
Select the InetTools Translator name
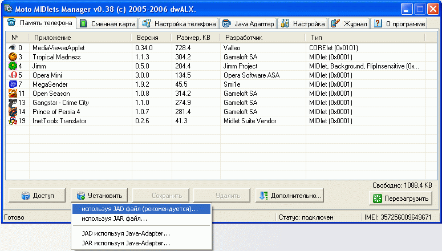pos(59,121)
